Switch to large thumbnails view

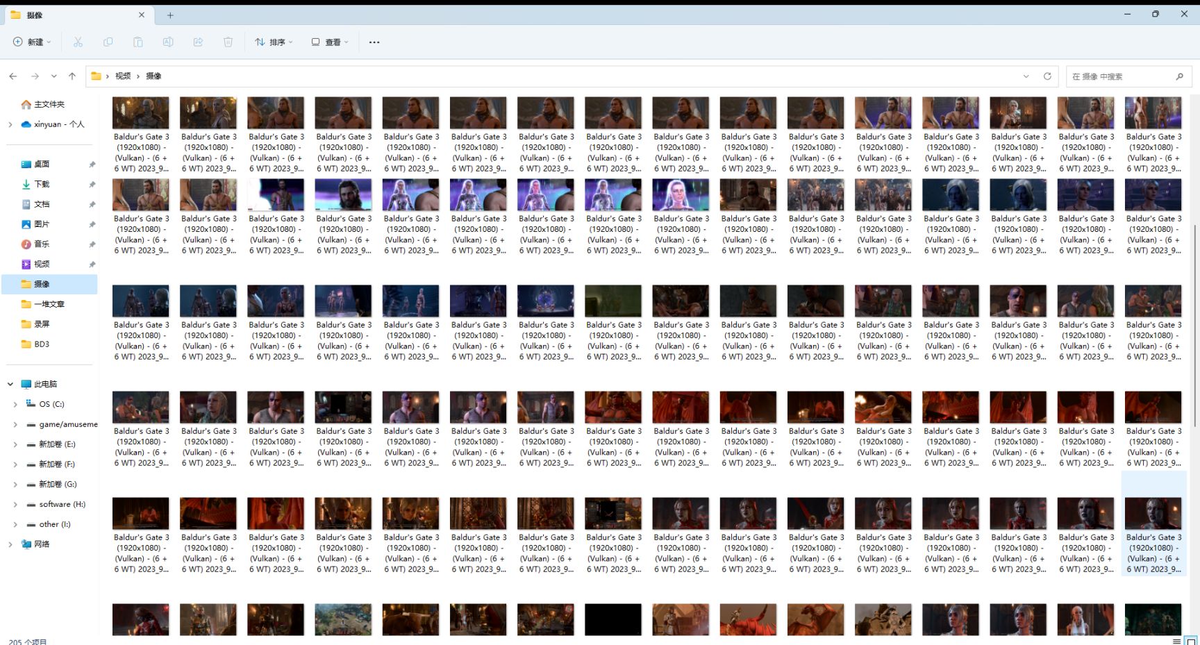1190,641
